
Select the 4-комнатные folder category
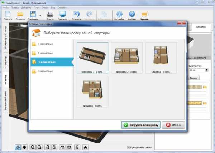coord(46,71)
